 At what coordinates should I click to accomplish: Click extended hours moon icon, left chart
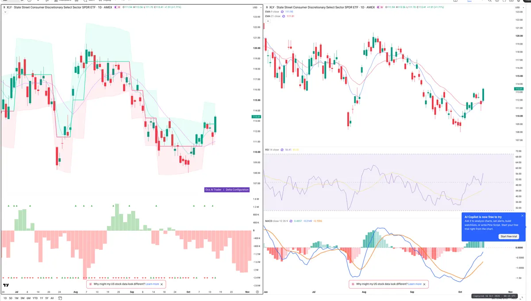tap(115, 8)
